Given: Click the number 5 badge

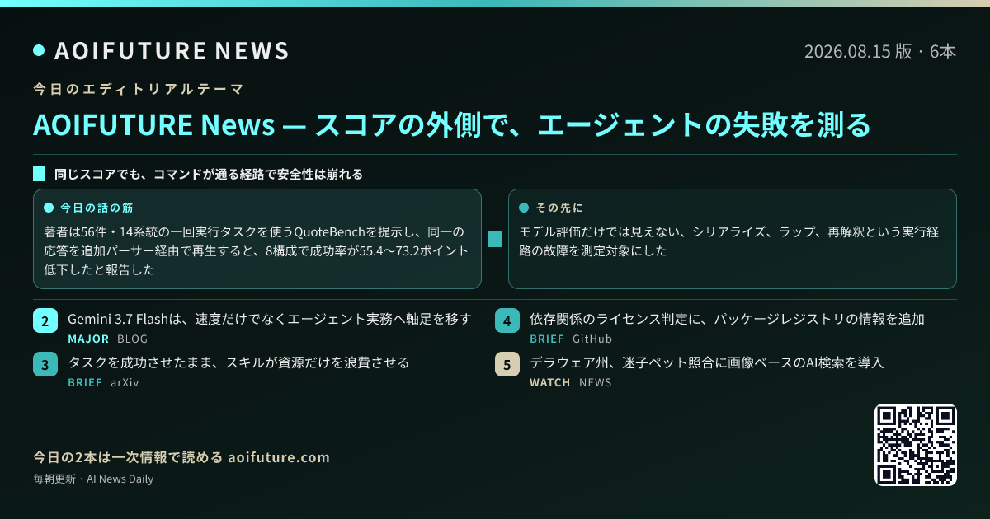Looking at the screenshot, I should coord(507,364).
